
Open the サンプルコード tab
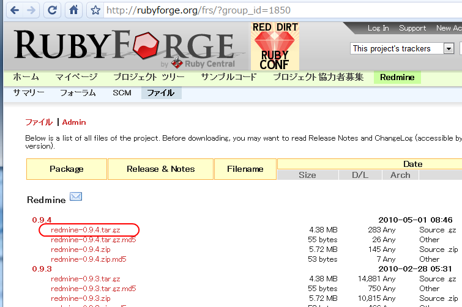(x=229, y=77)
